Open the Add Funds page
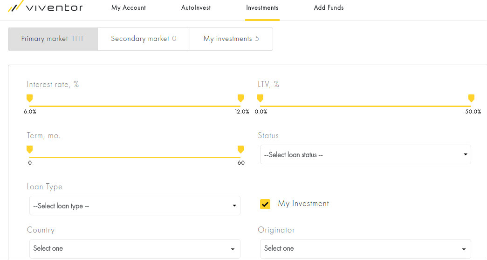 click(329, 8)
